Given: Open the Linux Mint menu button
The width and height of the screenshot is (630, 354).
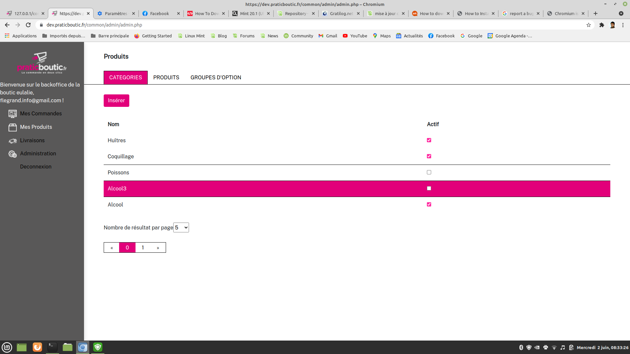Looking at the screenshot, I should [x=7, y=347].
